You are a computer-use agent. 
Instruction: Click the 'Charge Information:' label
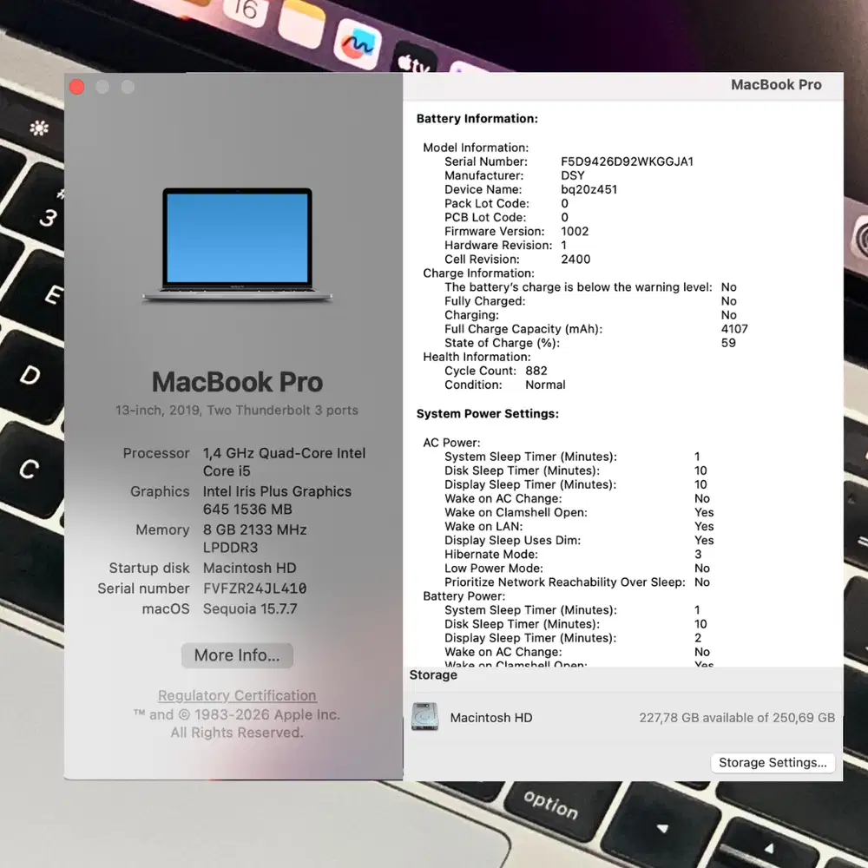(478, 273)
